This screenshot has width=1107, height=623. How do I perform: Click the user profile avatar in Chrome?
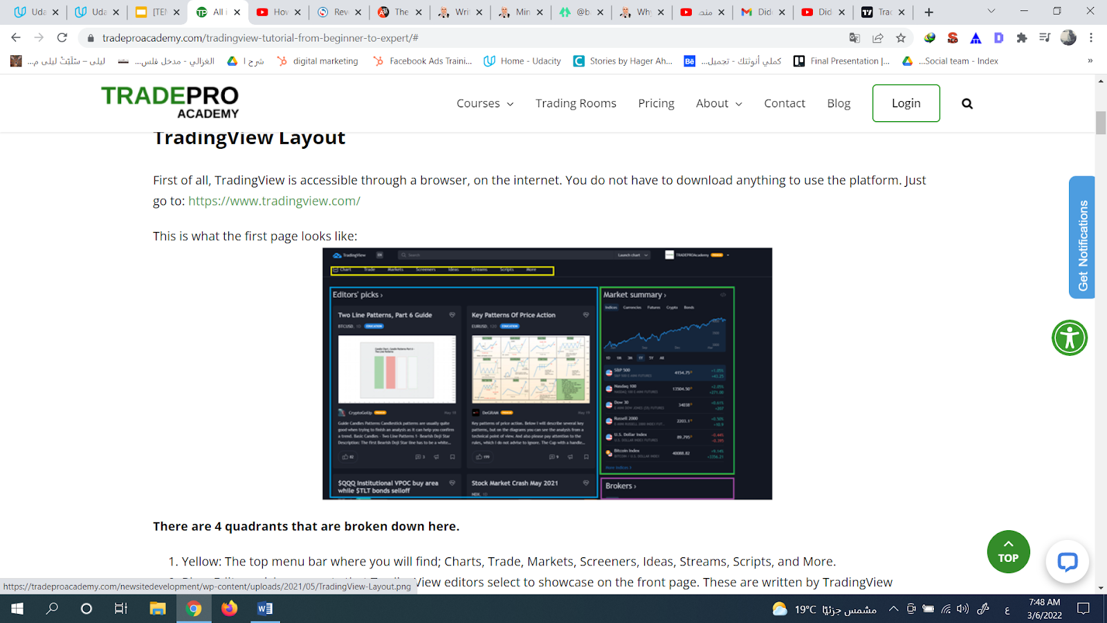click(x=1068, y=38)
